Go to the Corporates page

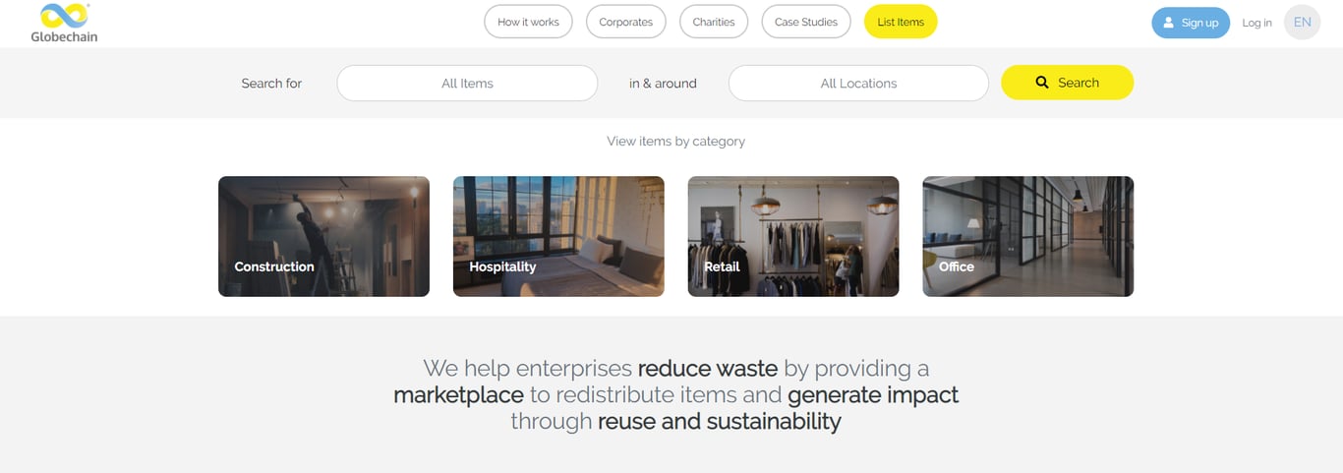point(626,22)
